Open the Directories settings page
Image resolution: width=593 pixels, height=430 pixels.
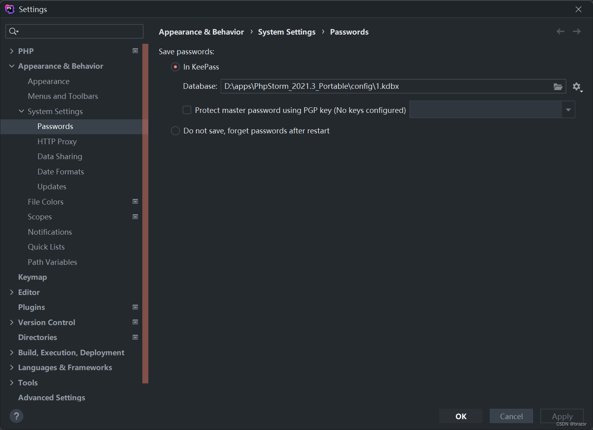click(x=37, y=337)
